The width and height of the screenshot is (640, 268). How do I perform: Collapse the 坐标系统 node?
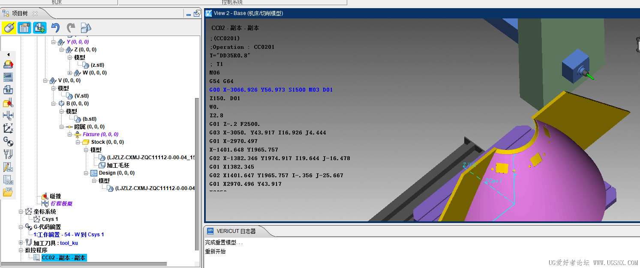click(x=21, y=211)
